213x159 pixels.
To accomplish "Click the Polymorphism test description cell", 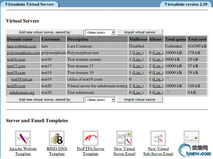I will pyautogui.click(x=97, y=53).
